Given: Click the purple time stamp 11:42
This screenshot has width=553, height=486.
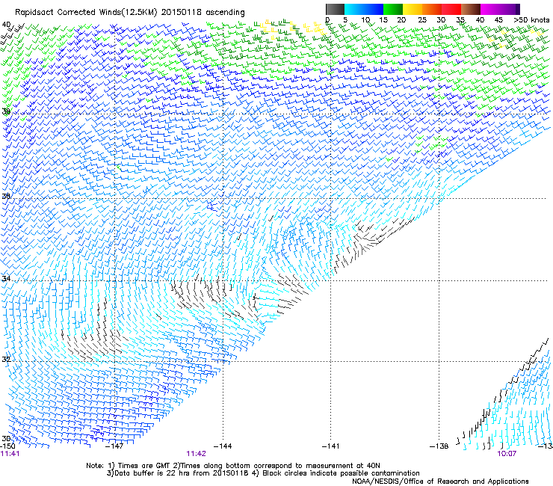Looking at the screenshot, I should (x=196, y=454).
